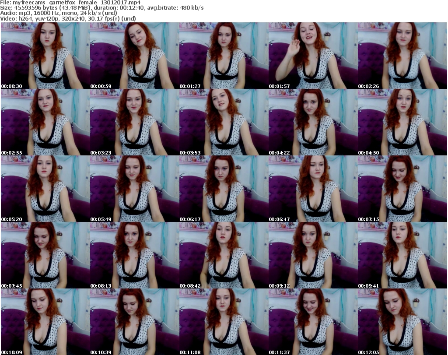Screen dimensions: 448x355
Task: Open the frame at 00:11:37
Action: (x=313, y=322)
